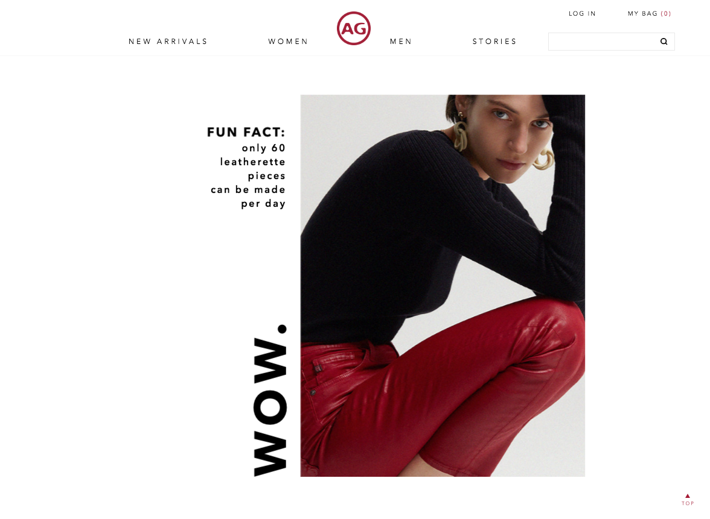Click the 'leatherette' word in caption
Image resolution: width=710 pixels, height=519 pixels.
(252, 162)
